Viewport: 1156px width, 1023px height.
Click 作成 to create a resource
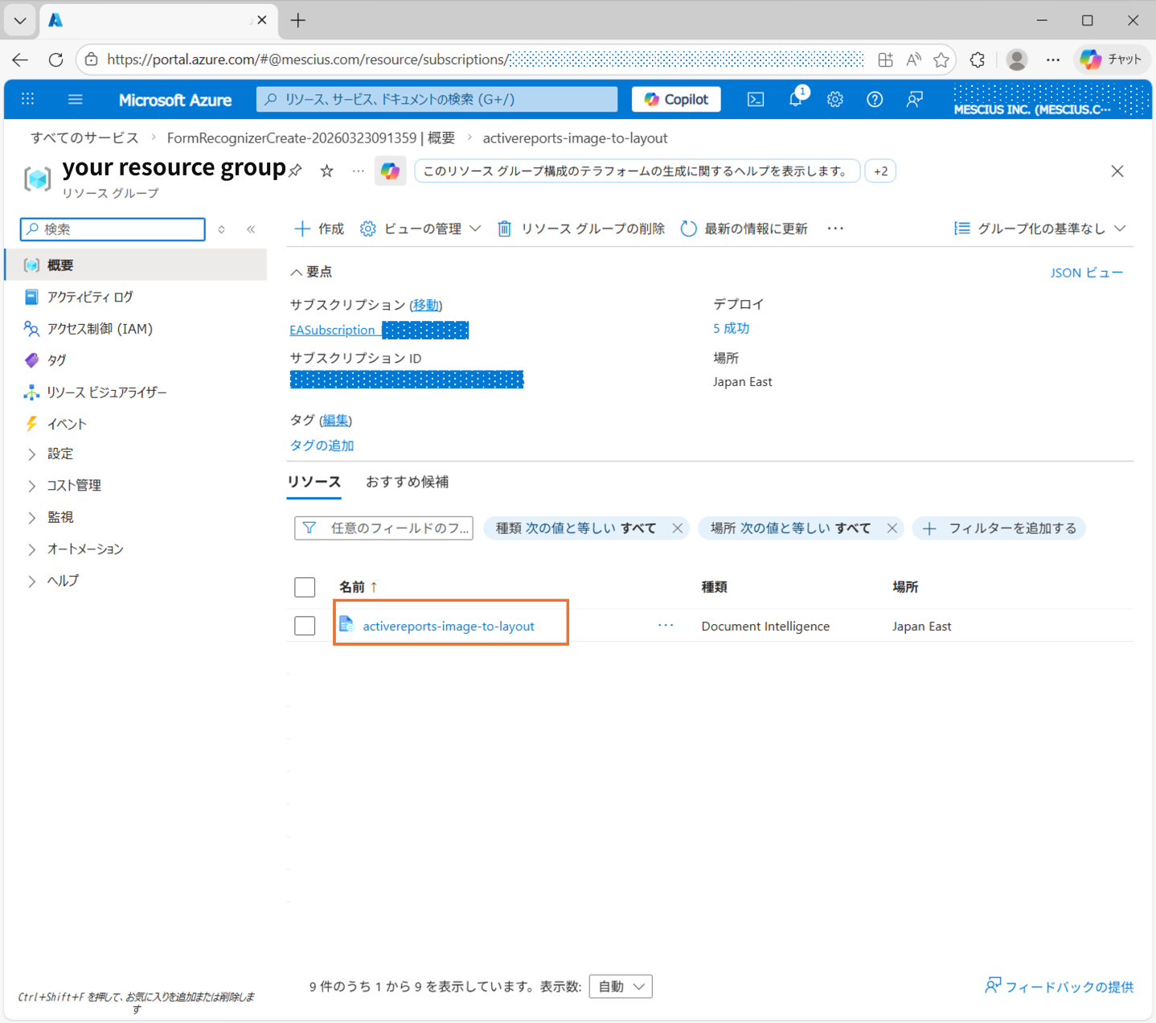tap(319, 228)
